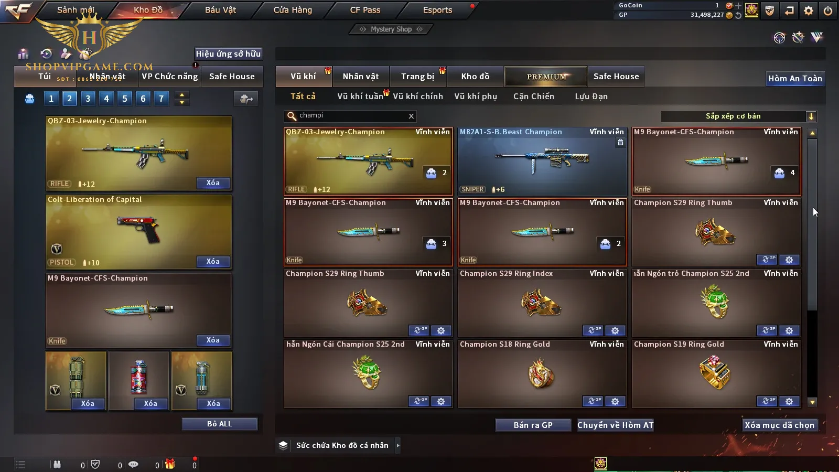Click the GoCoin plus add icon
This screenshot has height=472, width=839.
[x=738, y=5]
